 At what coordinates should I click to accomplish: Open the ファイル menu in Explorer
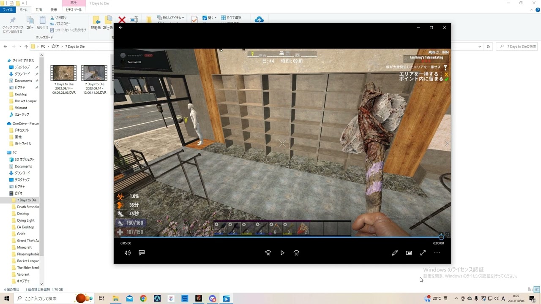(x=8, y=10)
